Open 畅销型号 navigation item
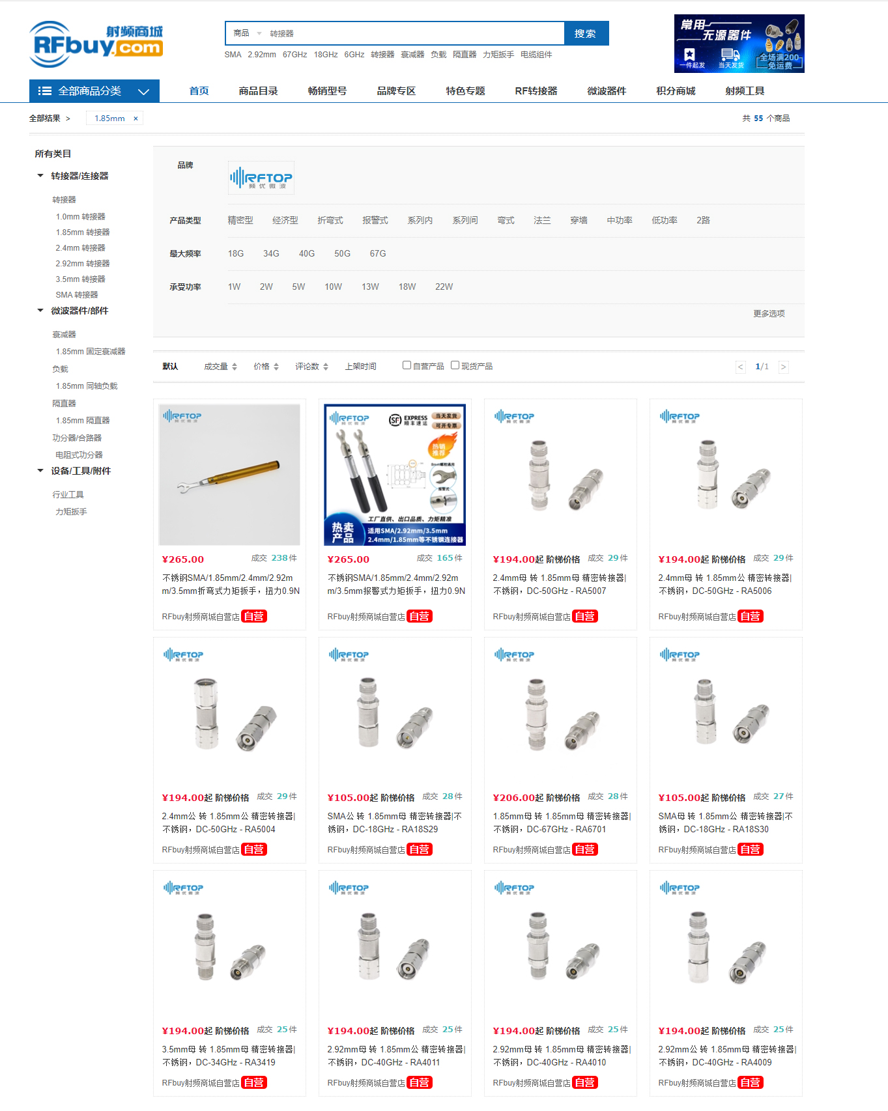Viewport: 888px width, 1111px height. tap(327, 91)
